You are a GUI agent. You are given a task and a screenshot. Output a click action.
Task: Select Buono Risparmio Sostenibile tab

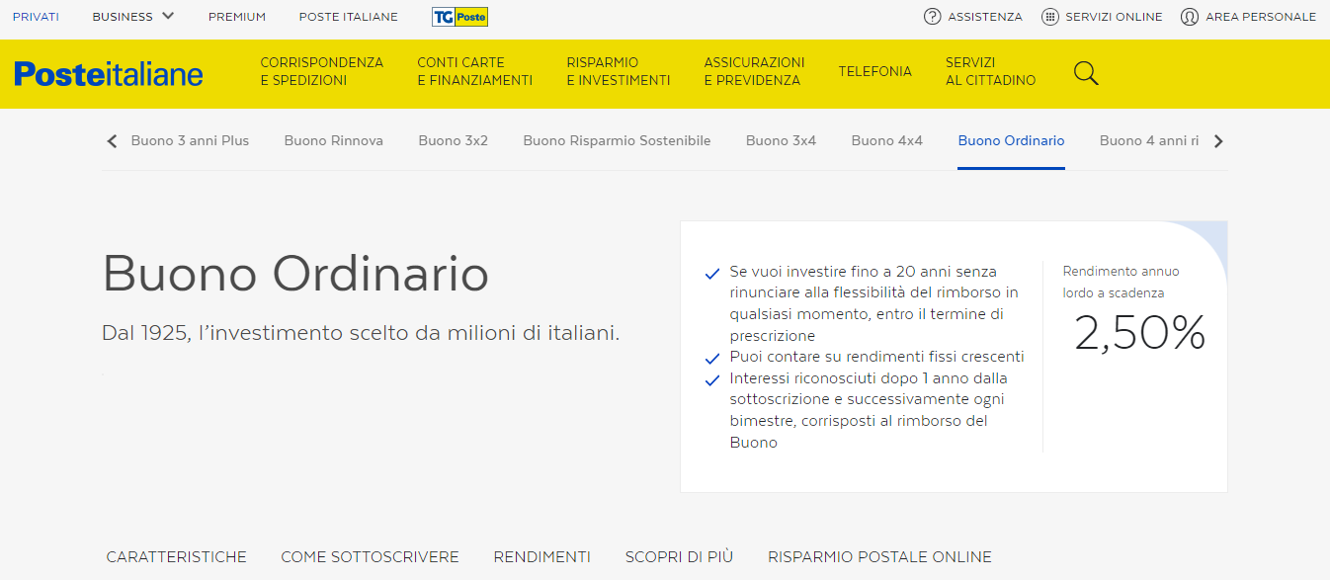click(x=617, y=141)
